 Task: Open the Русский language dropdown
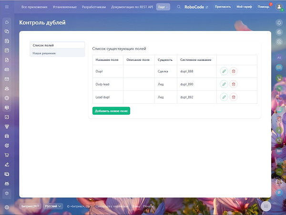pyautogui.click(x=53, y=206)
